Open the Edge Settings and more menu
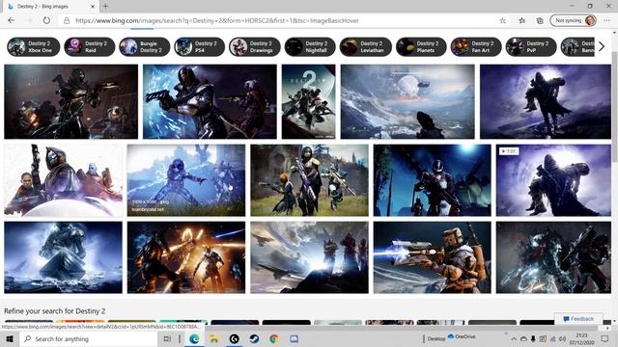Image resolution: width=618 pixels, height=347 pixels. coord(606,20)
